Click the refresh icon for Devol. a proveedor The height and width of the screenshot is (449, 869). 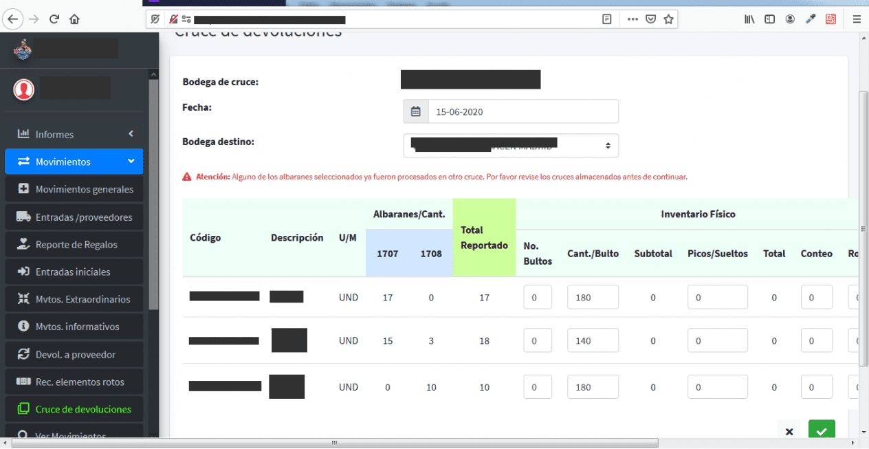pos(23,354)
